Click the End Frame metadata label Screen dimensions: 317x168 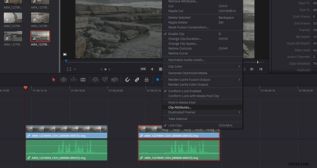(x=302, y=24)
